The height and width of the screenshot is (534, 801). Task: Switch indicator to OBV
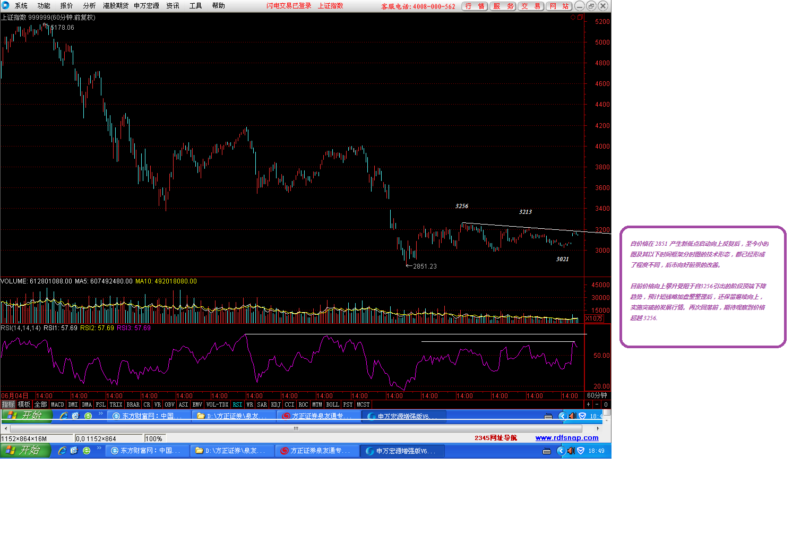pos(170,404)
